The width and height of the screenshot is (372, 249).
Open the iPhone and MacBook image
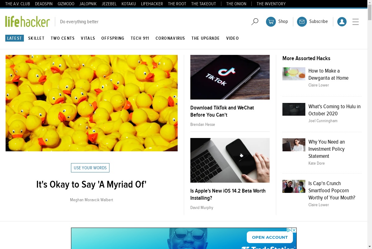tap(230, 160)
